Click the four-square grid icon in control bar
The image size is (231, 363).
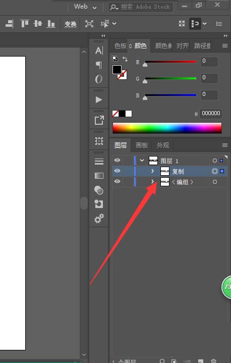(182, 23)
